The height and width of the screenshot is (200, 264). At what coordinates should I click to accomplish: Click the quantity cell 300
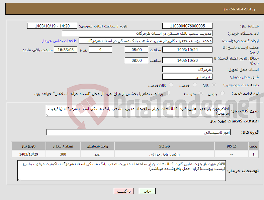(x=63, y=154)
